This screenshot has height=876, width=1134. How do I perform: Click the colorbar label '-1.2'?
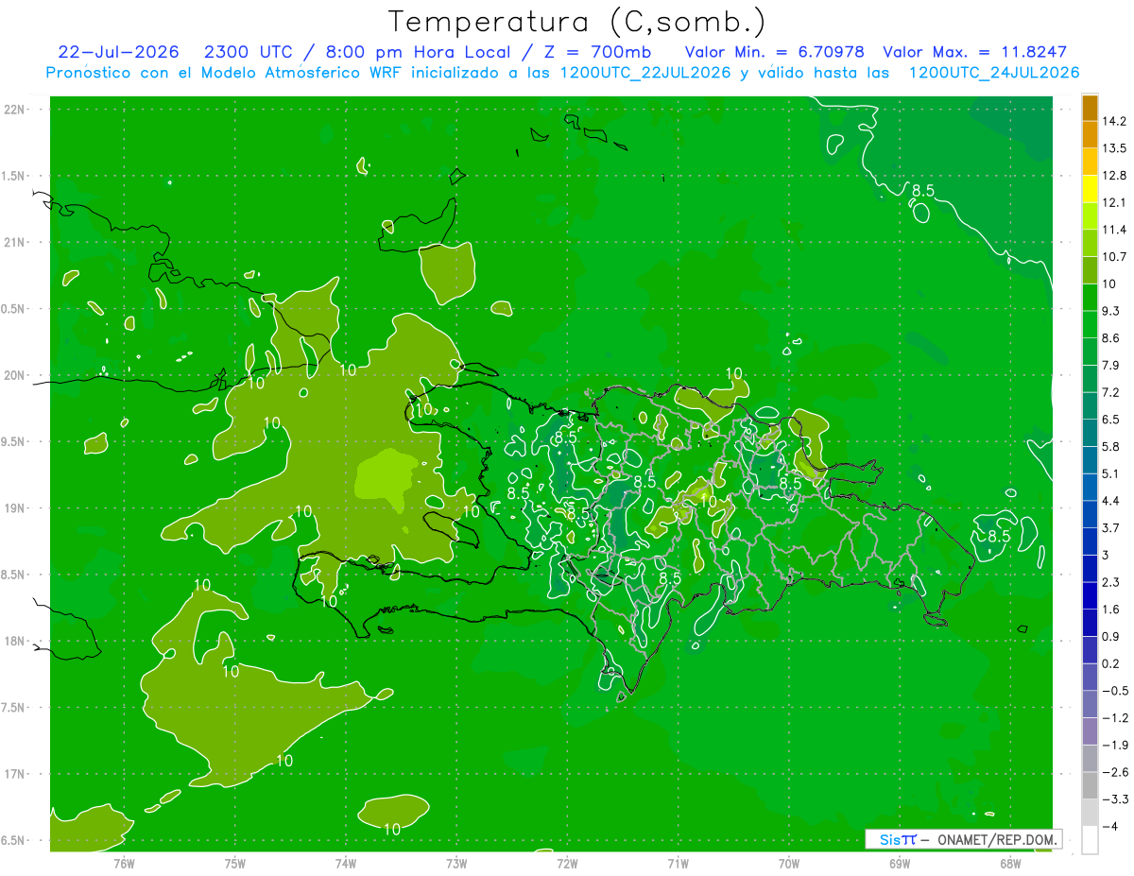pyautogui.click(x=1115, y=718)
